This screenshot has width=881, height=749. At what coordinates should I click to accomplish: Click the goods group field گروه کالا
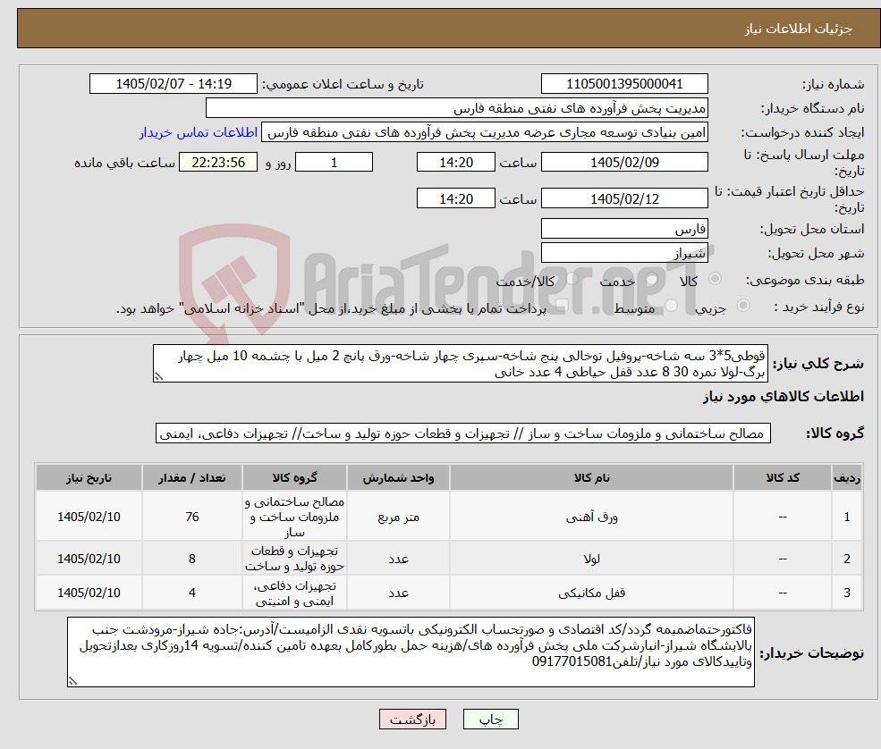coord(463,433)
